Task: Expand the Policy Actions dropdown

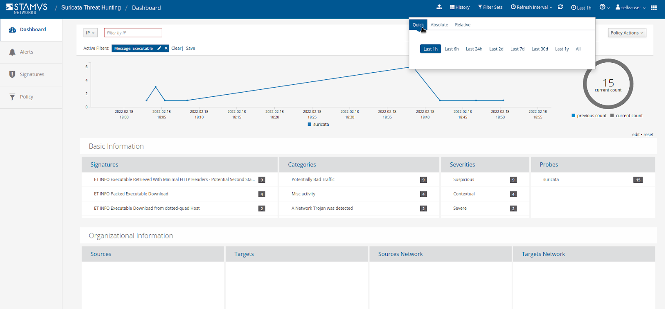Action: [x=627, y=33]
